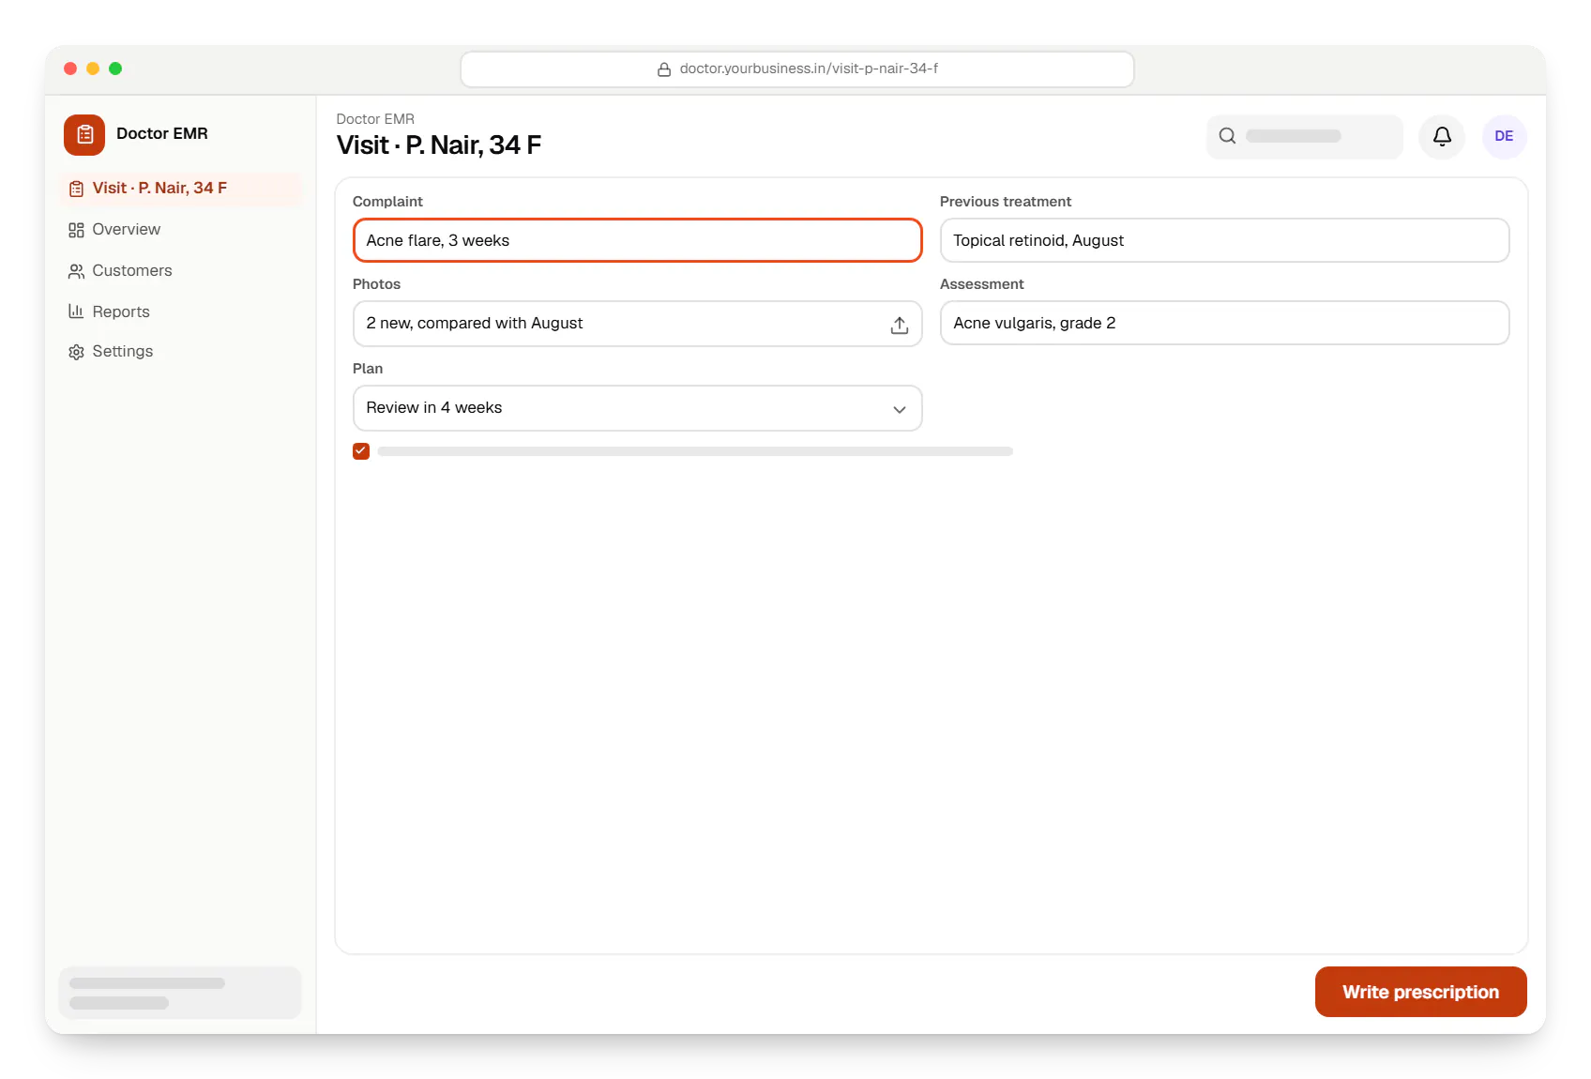Close the window with the red button
The width and height of the screenshot is (1591, 1079).
point(70,68)
